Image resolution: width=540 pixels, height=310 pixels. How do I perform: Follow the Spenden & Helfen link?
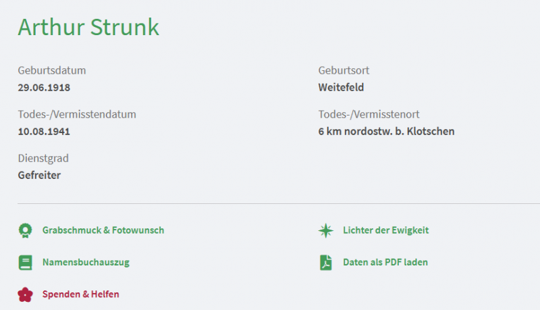pyautogui.click(x=80, y=294)
